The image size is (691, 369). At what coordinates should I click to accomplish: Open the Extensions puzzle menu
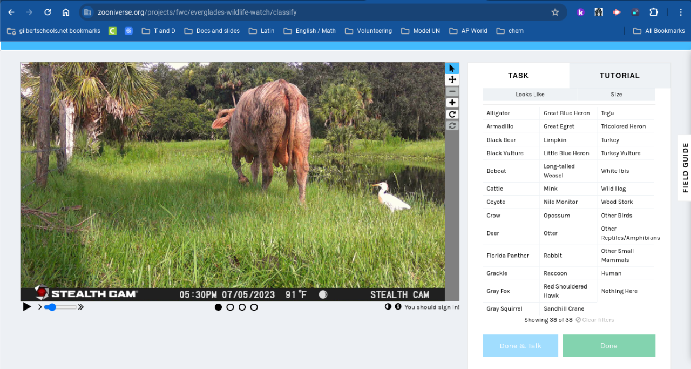click(x=654, y=12)
